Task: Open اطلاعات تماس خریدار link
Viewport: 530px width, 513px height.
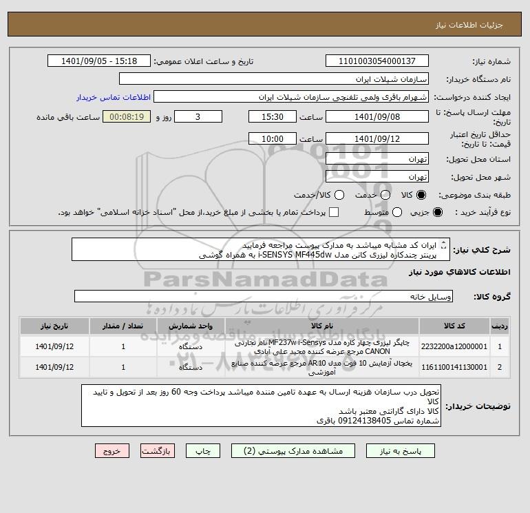Action: [114, 97]
